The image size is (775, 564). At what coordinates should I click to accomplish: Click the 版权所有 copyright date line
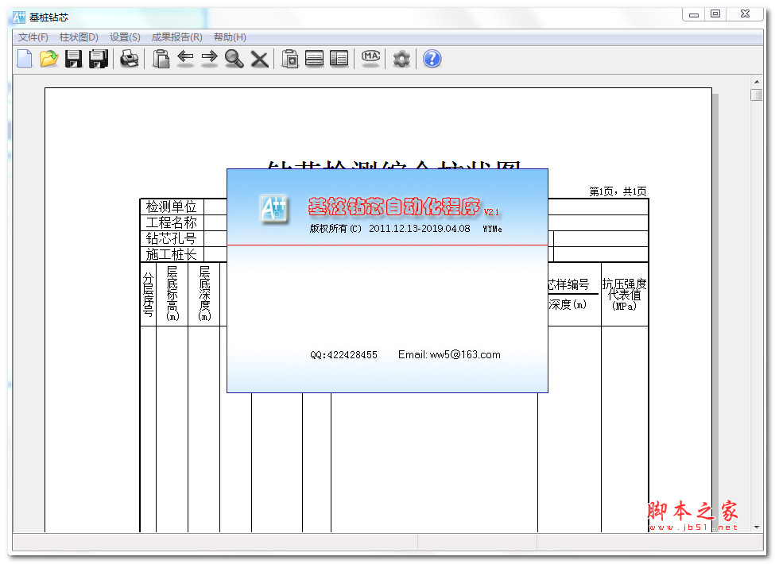click(x=405, y=229)
